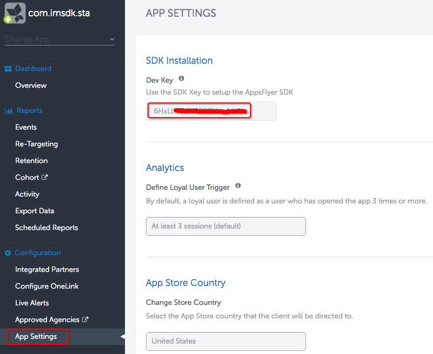The height and width of the screenshot is (354, 433).
Task: Click the Configuration gear icon
Action: (x=7, y=253)
